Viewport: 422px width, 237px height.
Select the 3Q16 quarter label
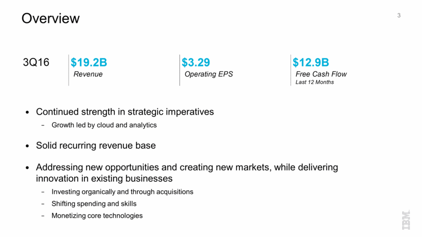[36, 63]
